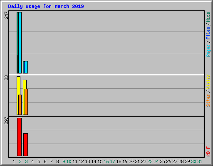This screenshot has width=213, height=166.
Task: Click the red 'KB F' legend label
Action: point(208,151)
